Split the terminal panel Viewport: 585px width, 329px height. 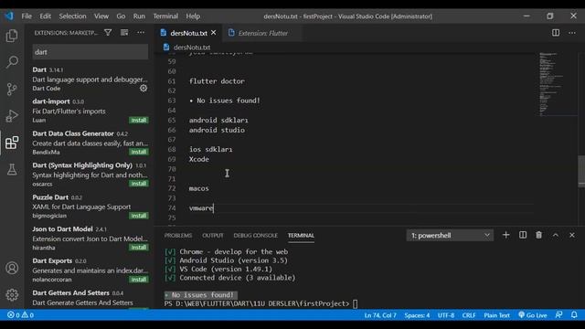[x=523, y=235]
